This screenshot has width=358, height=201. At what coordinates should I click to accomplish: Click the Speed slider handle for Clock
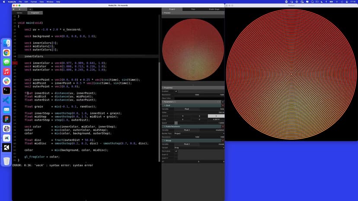(176, 123)
